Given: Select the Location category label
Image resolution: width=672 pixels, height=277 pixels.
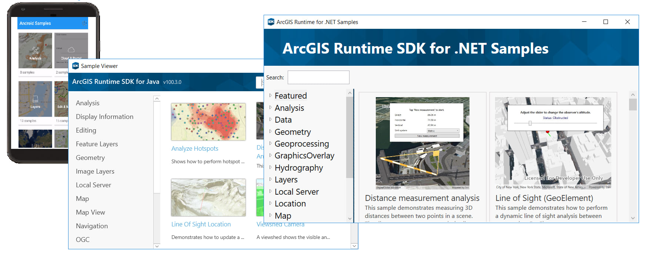Looking at the screenshot, I should [x=290, y=204].
